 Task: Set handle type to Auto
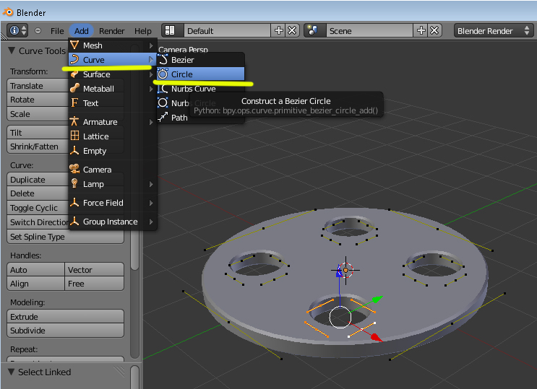pos(35,270)
